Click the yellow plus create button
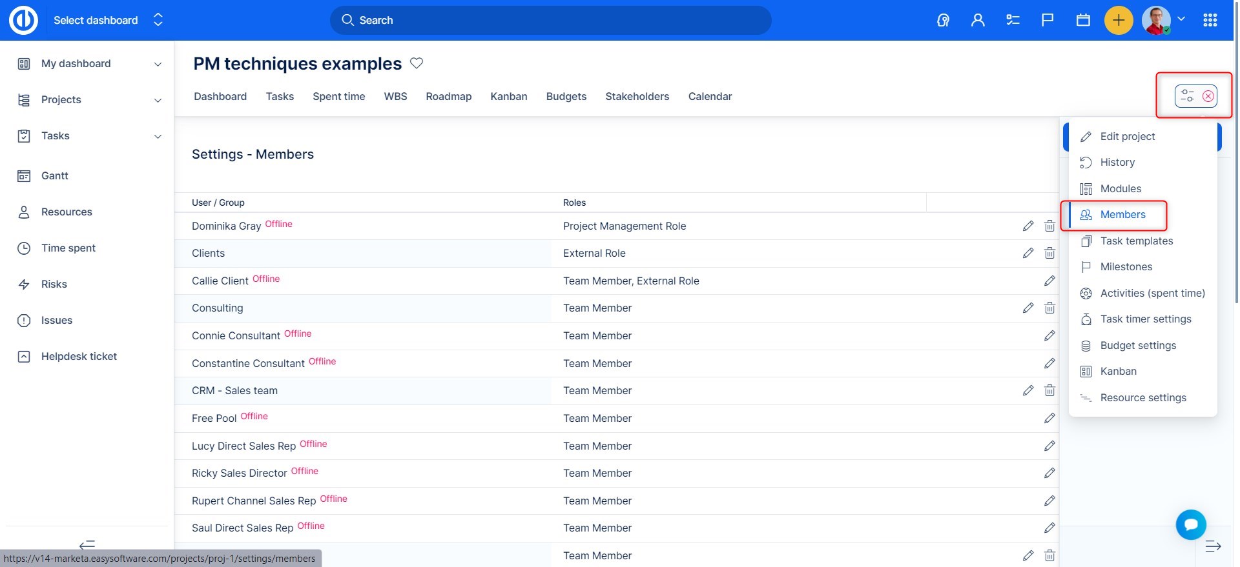Viewport: 1240px width, 567px height. (1118, 21)
